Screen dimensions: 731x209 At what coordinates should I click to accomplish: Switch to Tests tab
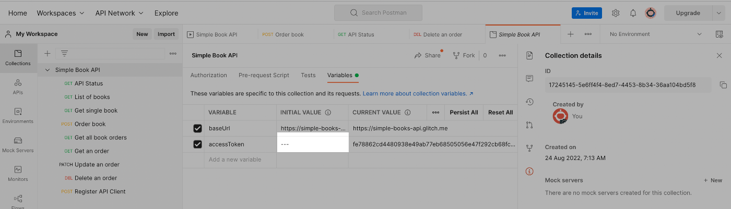coord(308,75)
